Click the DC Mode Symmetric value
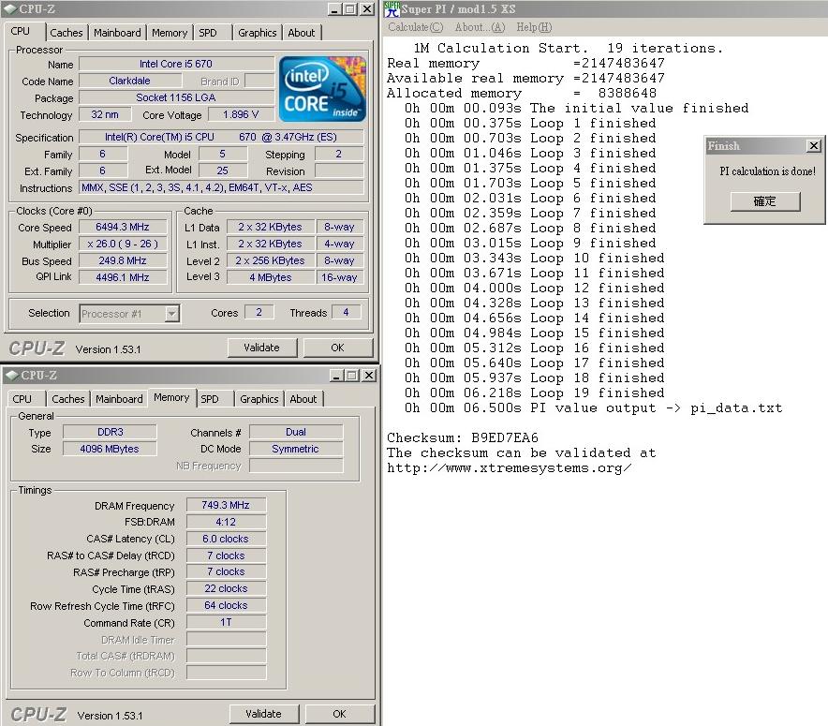The image size is (828, 726). tap(296, 449)
